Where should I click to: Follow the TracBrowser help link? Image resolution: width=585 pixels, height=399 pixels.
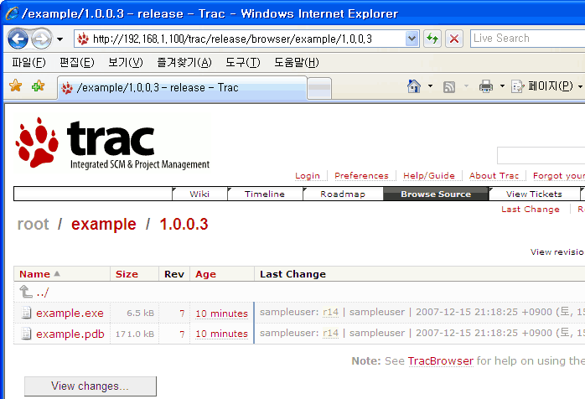[x=440, y=361]
